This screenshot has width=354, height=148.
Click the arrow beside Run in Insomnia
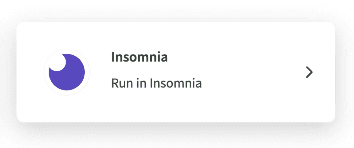coord(309,72)
